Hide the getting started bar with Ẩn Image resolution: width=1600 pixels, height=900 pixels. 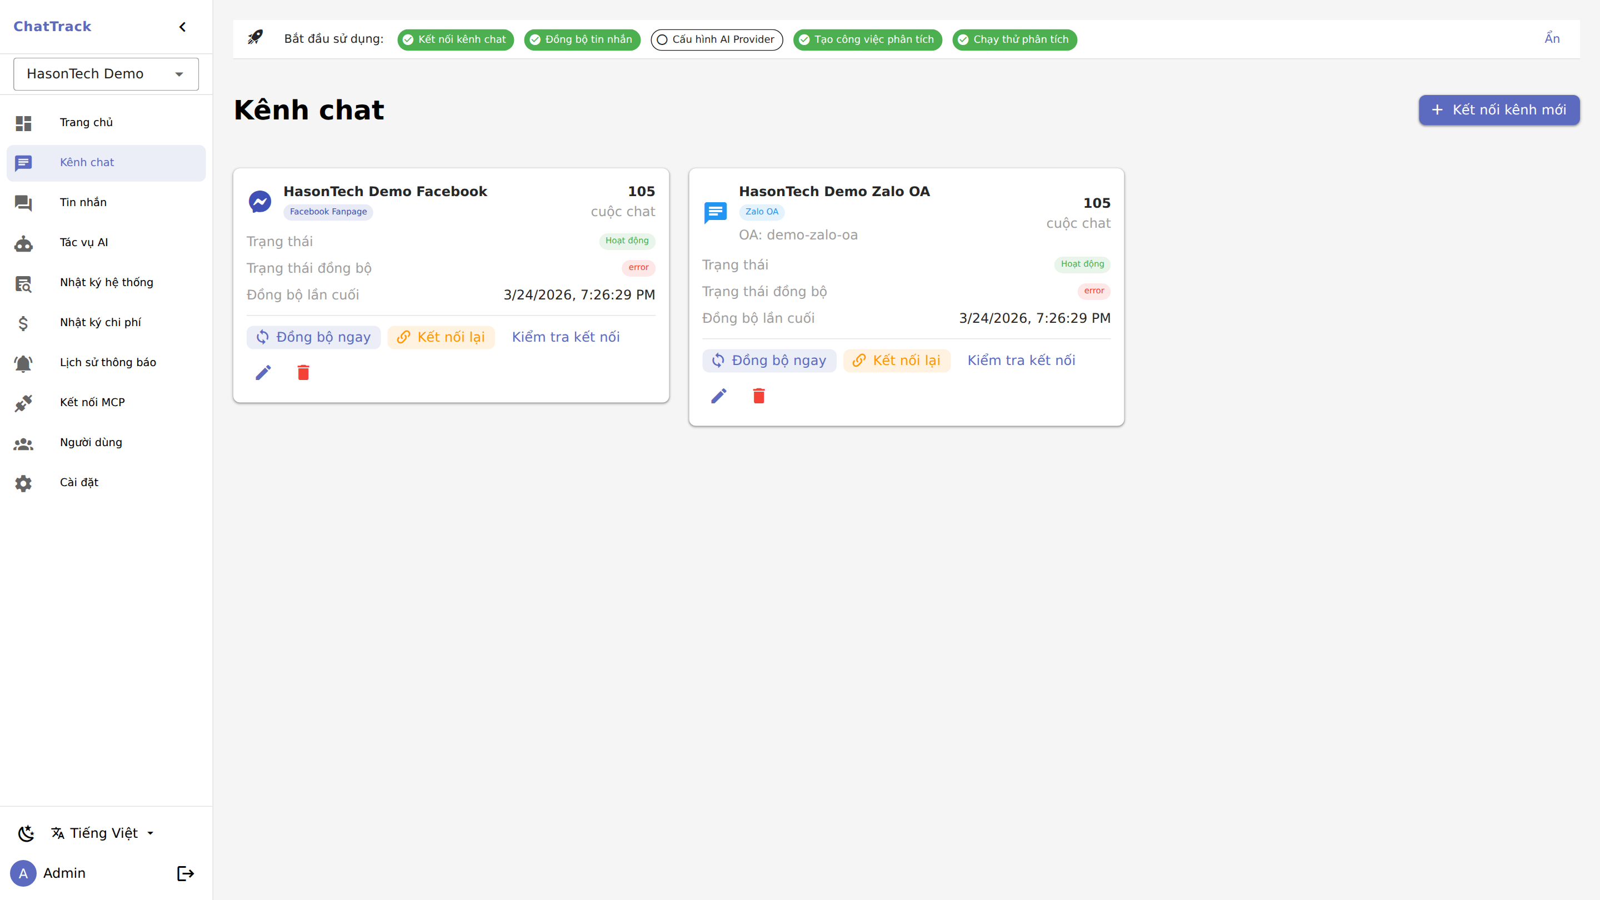click(1552, 38)
